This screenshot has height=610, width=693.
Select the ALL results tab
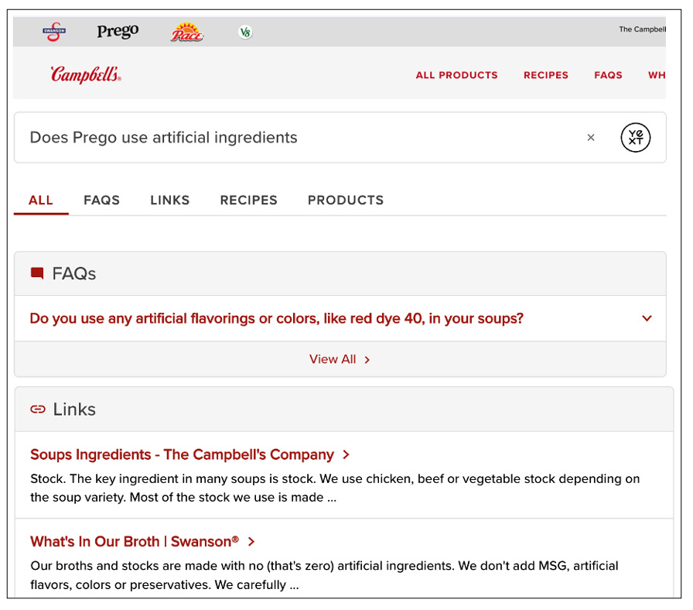41,200
